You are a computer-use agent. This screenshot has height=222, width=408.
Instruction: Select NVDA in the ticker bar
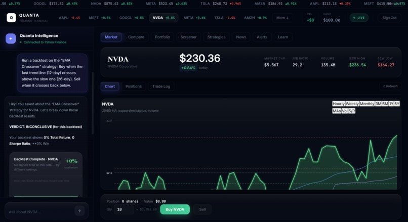coord(164,18)
